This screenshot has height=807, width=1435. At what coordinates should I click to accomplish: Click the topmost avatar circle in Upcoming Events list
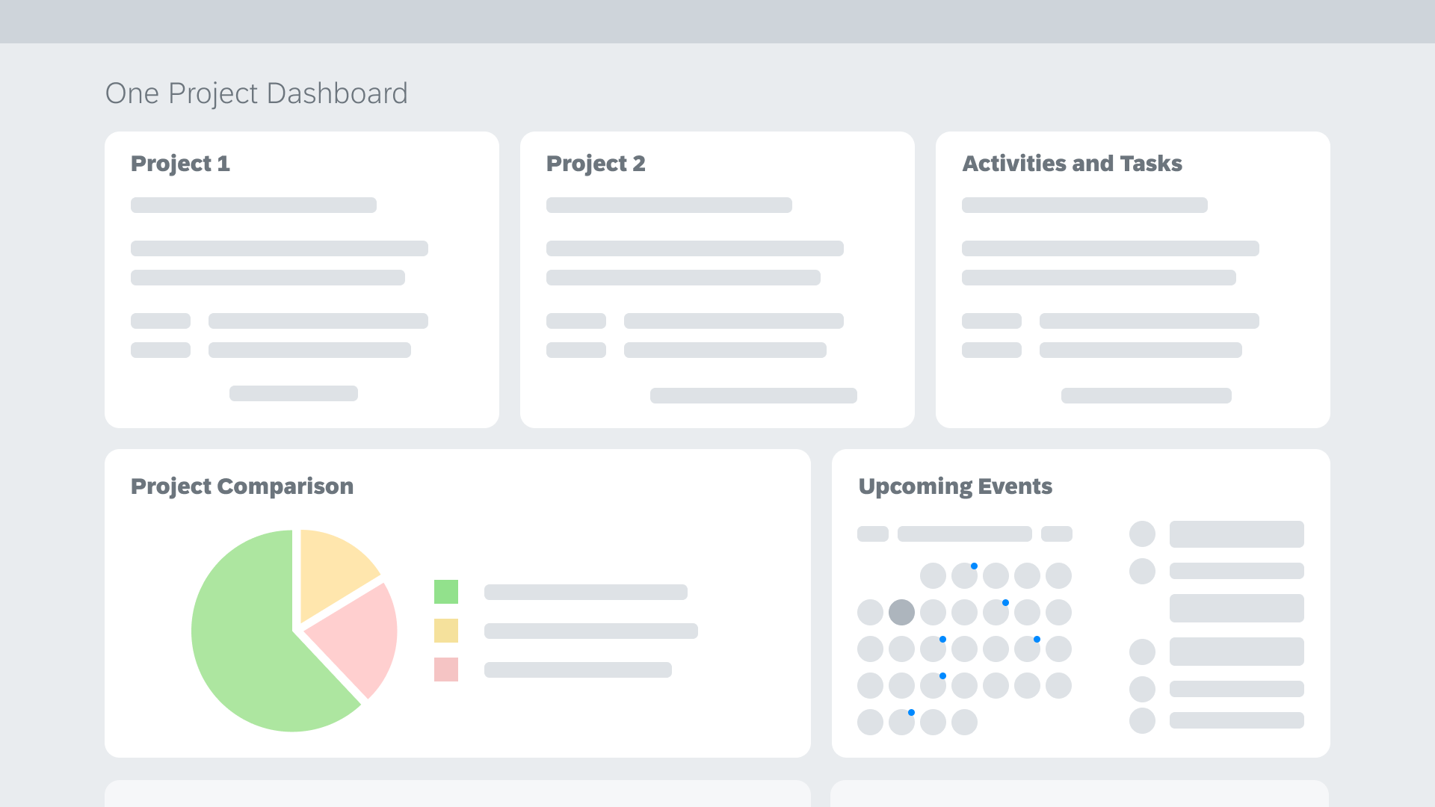click(1142, 534)
